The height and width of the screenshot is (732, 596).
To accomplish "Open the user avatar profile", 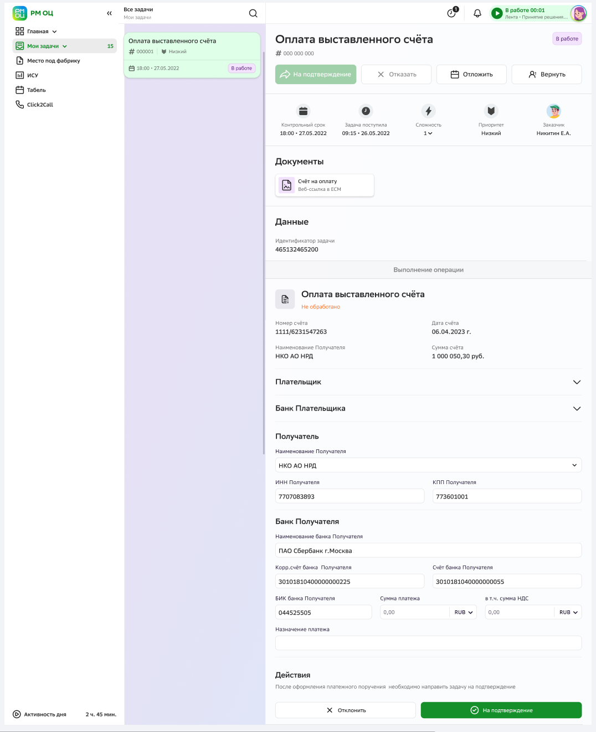I will [578, 13].
